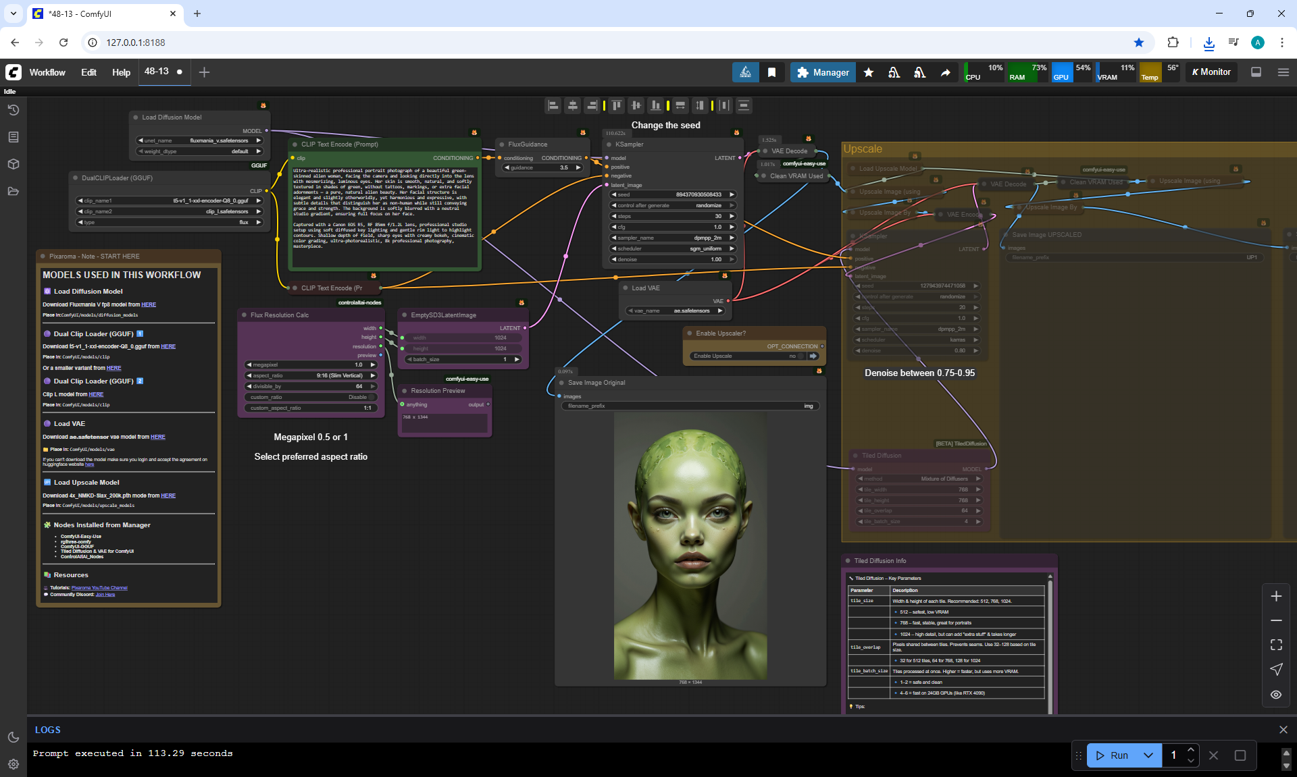Click the share arrow icon
Viewport: 1297px width, 777px height.
945,72
